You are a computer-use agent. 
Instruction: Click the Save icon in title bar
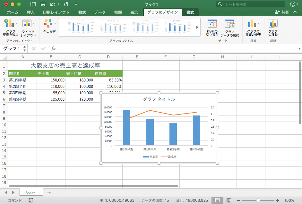[43, 4]
